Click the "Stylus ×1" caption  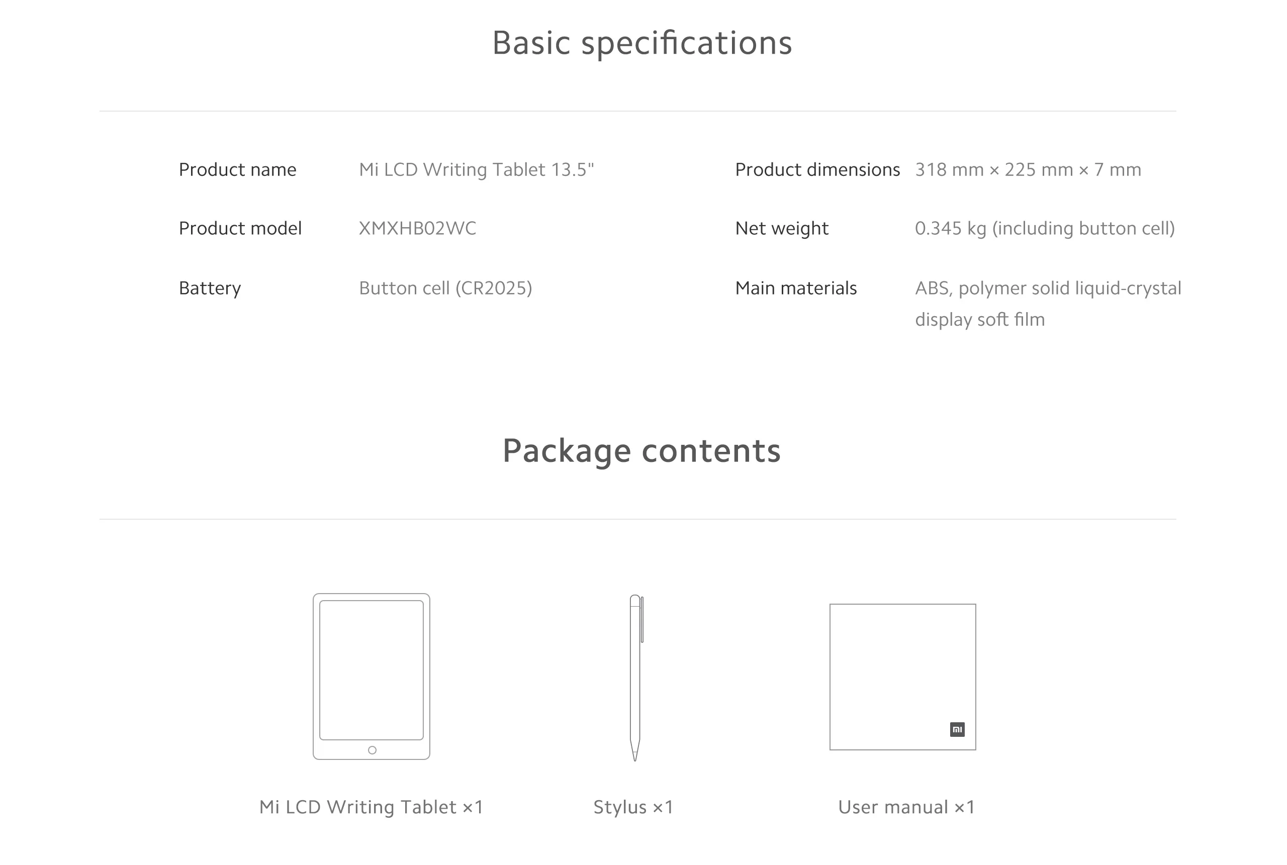(x=633, y=807)
